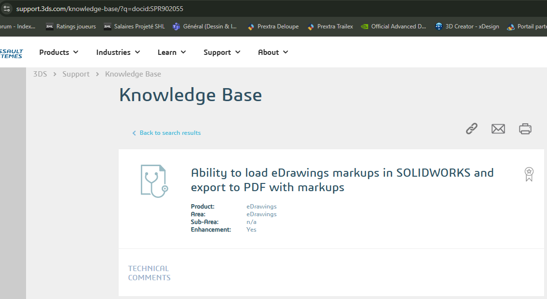Open the Général (Dessin & I... Teams bookmark
The width and height of the screenshot is (547, 299).
click(205, 26)
